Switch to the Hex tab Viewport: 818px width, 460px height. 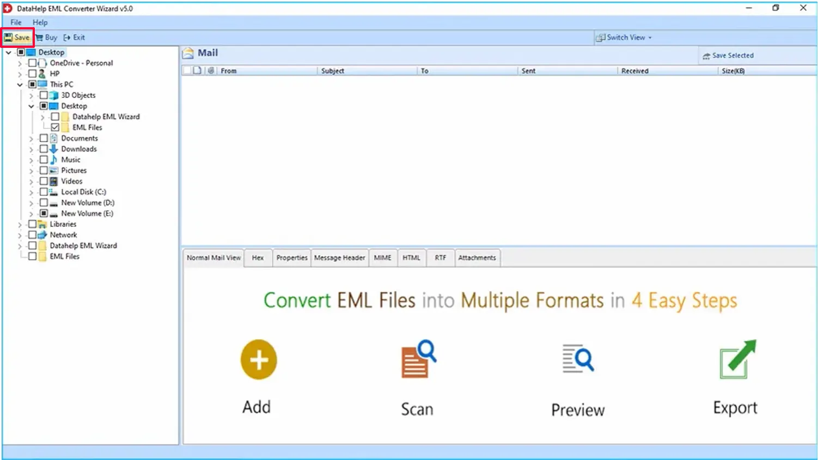pyautogui.click(x=258, y=258)
